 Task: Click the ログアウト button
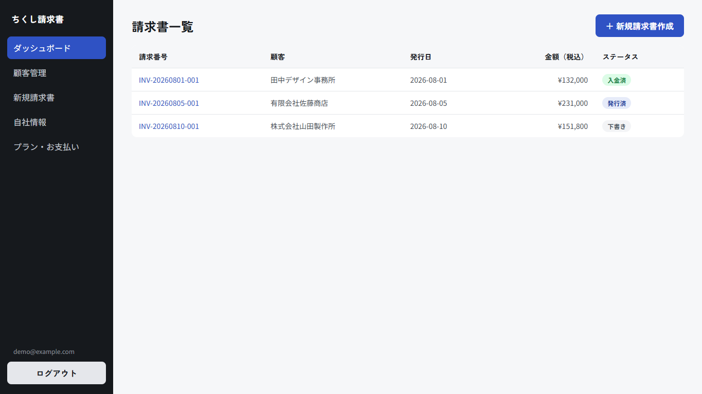(x=57, y=373)
